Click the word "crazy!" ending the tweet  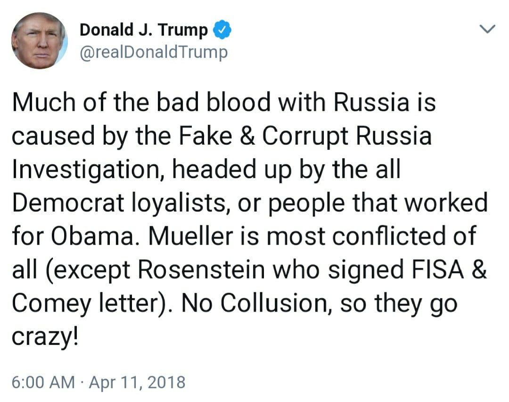coord(45,338)
